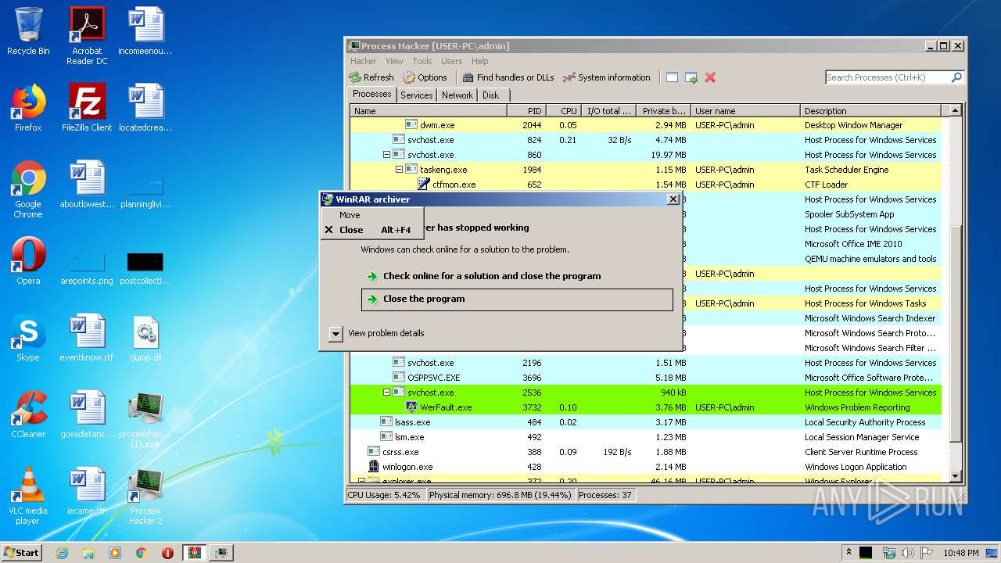This screenshot has width=1001, height=563.
Task: Expand View problem details arrow
Action: [335, 334]
